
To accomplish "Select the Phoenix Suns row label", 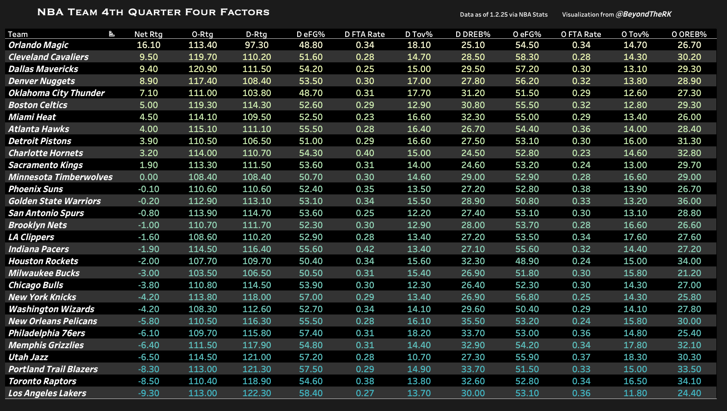I will click(x=36, y=189).
